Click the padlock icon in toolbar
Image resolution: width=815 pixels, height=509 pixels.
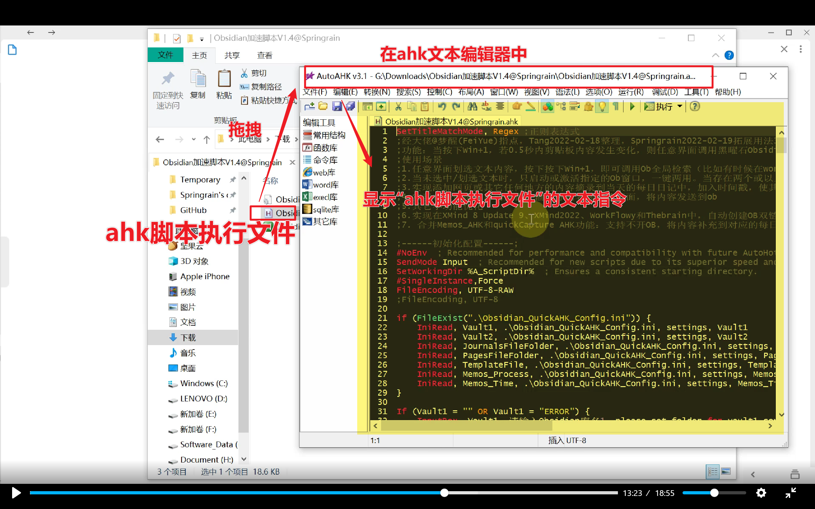pos(588,107)
